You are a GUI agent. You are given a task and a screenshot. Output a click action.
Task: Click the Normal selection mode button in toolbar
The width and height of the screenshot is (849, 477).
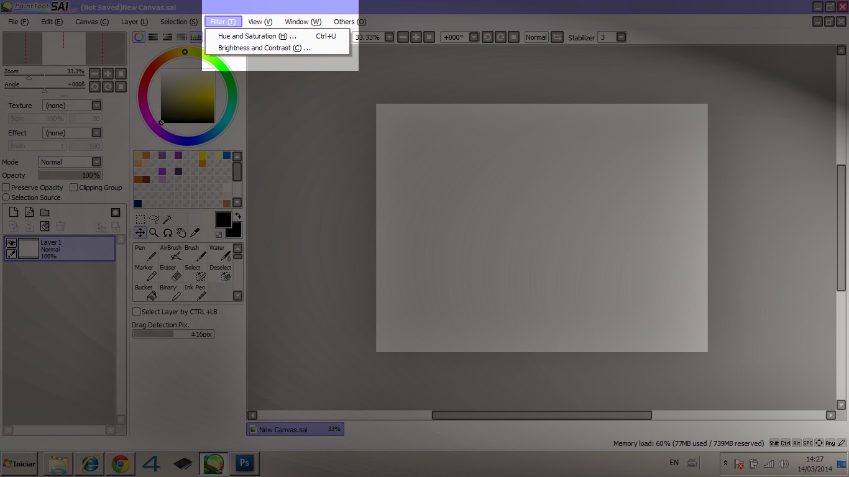[536, 37]
